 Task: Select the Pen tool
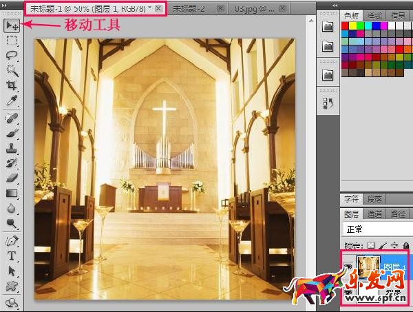(12, 240)
